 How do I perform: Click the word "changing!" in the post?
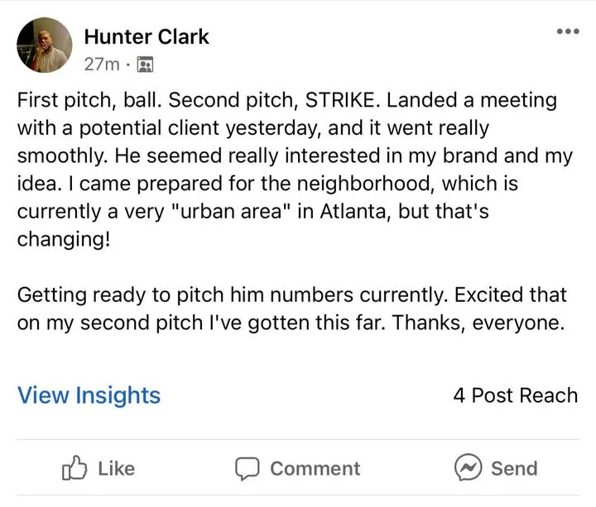click(64, 239)
